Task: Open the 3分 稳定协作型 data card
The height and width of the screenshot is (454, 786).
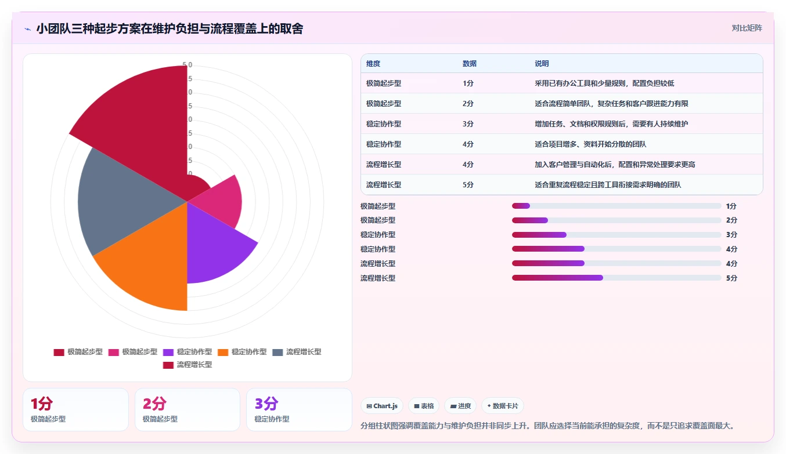Action: (299, 409)
